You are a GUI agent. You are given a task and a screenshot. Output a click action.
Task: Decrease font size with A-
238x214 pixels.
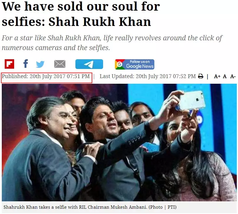[233, 76]
